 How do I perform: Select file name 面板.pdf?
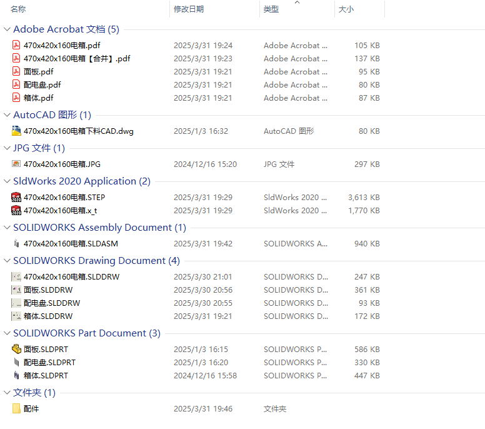(39, 71)
